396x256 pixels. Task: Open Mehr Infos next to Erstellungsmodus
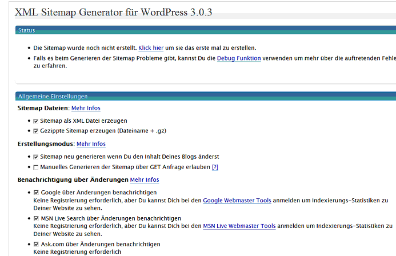coord(91,144)
